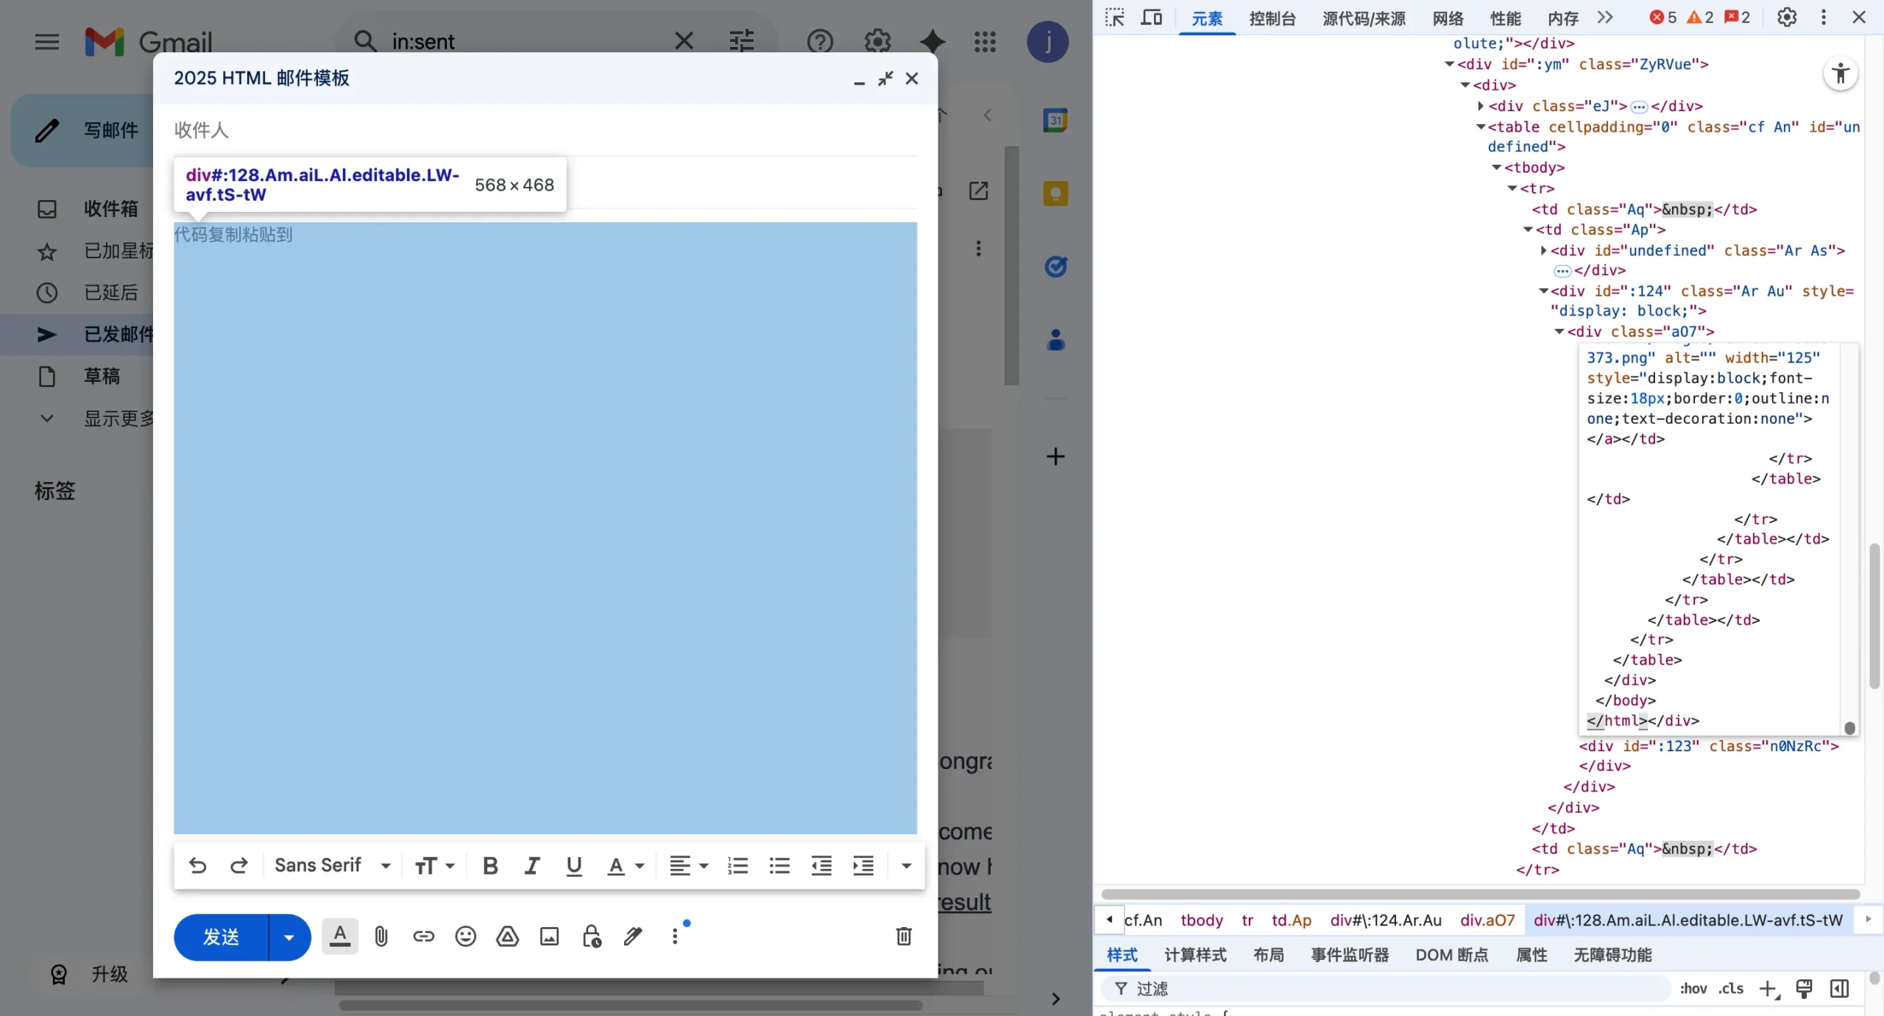Open DevTools settings gear

click(1787, 17)
